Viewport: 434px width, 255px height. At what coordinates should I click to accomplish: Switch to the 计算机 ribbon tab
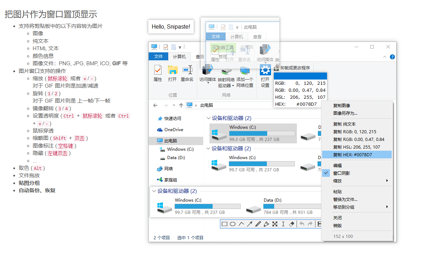(179, 57)
